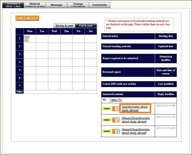Open the highlighted Questionnaire about study abroad link
The height and width of the screenshot is (155, 192).
pyautogui.click(x=135, y=109)
